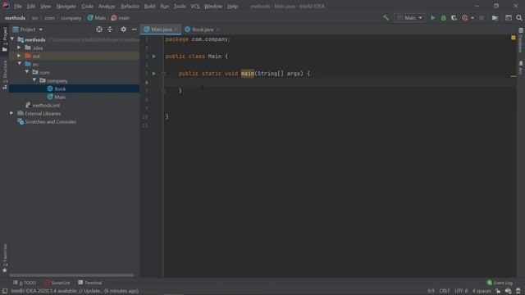Click the code inspection face icon in the status bar
The width and height of the screenshot is (525, 295).
click(509, 291)
